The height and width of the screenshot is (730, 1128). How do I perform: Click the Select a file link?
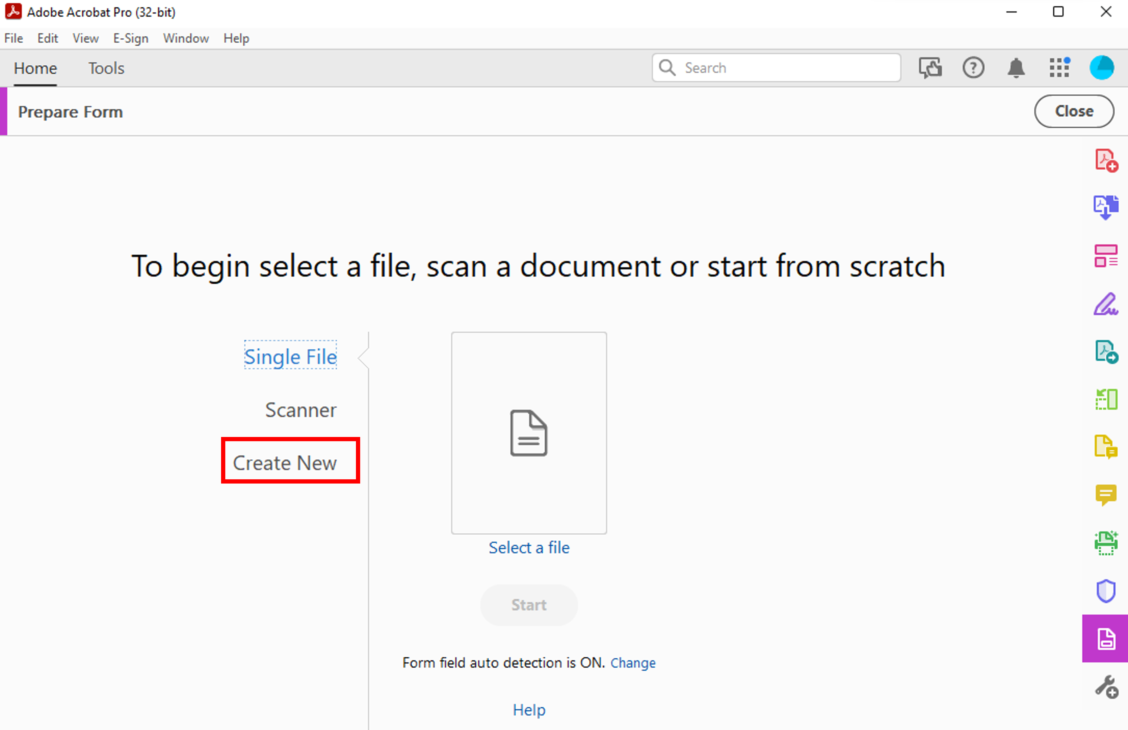[529, 547]
